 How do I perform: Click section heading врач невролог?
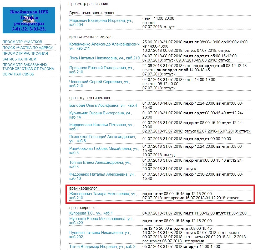pos(82,208)
